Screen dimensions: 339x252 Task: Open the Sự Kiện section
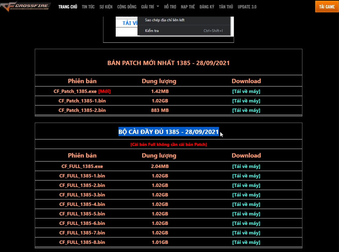tap(106, 7)
